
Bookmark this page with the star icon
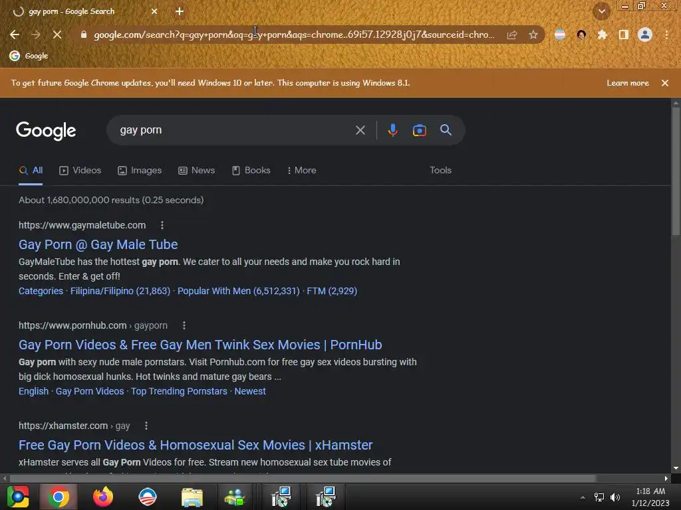[533, 35]
